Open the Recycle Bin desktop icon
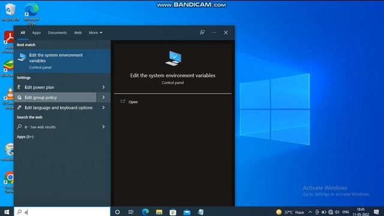This screenshot has width=384, height=216. pyautogui.click(x=10, y=12)
